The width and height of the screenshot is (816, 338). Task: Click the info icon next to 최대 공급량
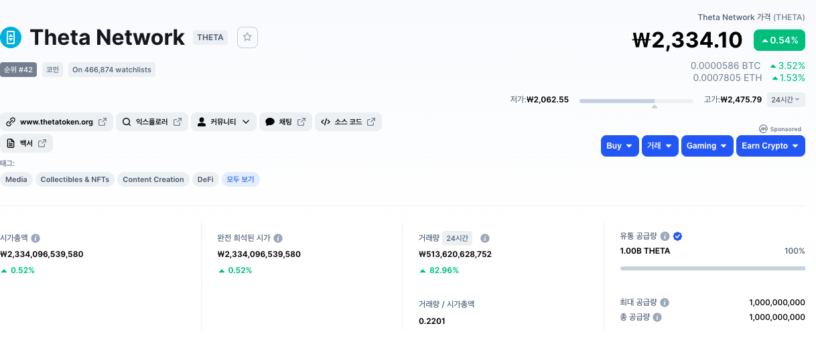point(665,303)
